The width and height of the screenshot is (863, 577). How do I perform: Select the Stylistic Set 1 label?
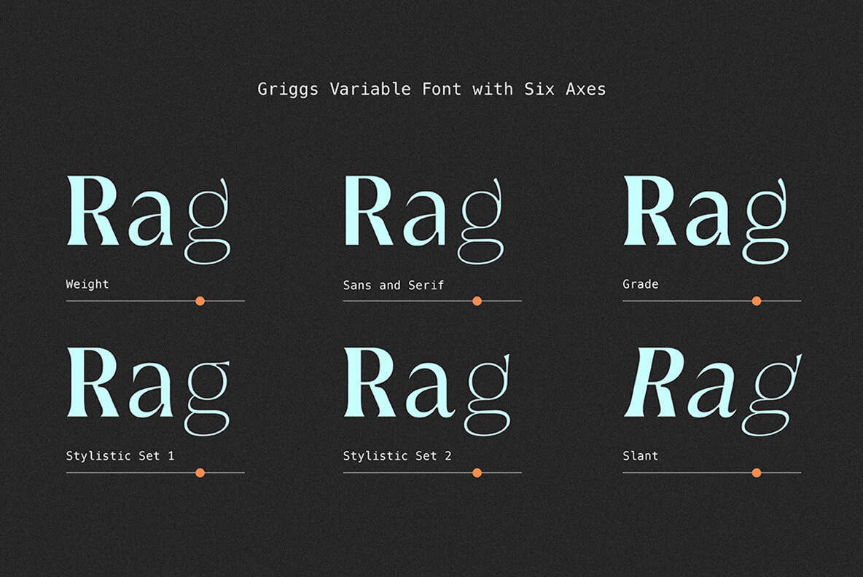pyautogui.click(x=120, y=456)
